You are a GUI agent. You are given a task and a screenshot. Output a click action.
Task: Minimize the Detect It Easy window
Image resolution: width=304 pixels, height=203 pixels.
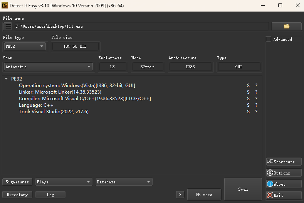coord(263,5)
